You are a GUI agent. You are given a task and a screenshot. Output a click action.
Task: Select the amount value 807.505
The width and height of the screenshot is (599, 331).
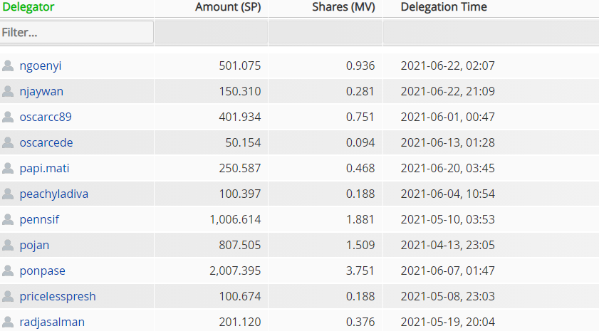tap(240, 245)
